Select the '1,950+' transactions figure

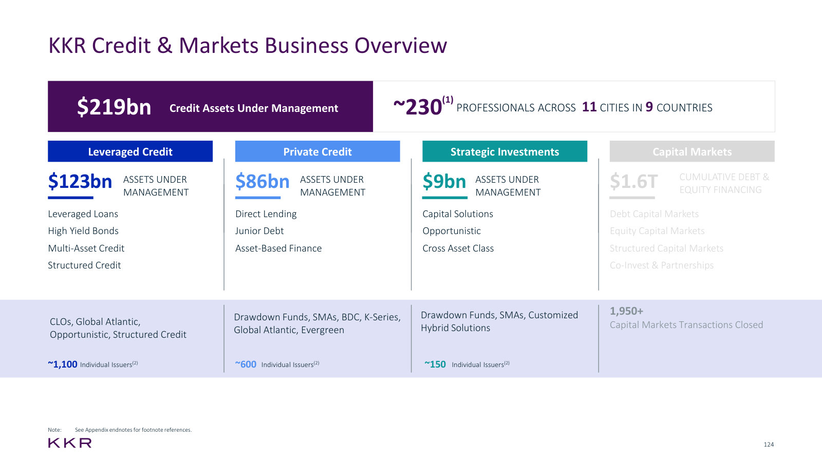click(626, 311)
